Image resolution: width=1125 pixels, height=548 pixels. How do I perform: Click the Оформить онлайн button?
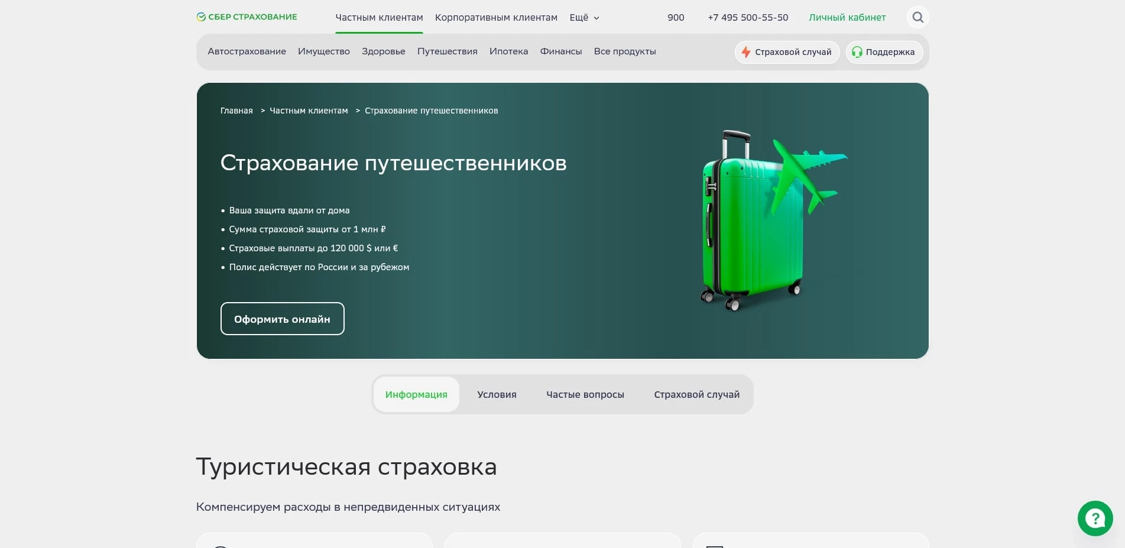pyautogui.click(x=282, y=319)
